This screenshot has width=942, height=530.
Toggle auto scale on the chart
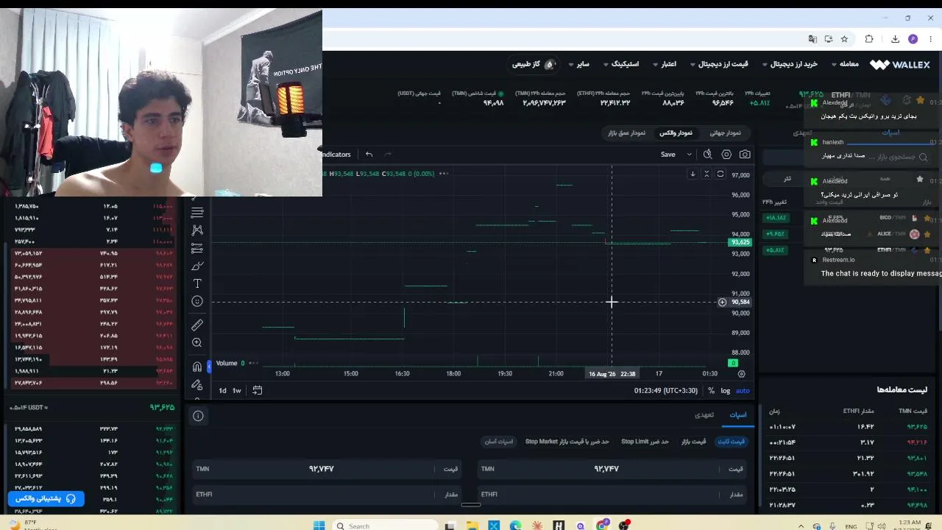coord(743,391)
